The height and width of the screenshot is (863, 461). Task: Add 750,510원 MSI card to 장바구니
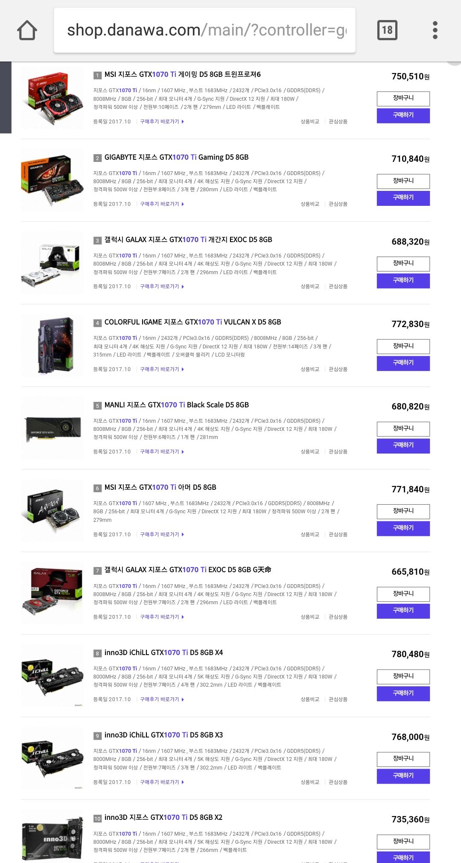403,98
